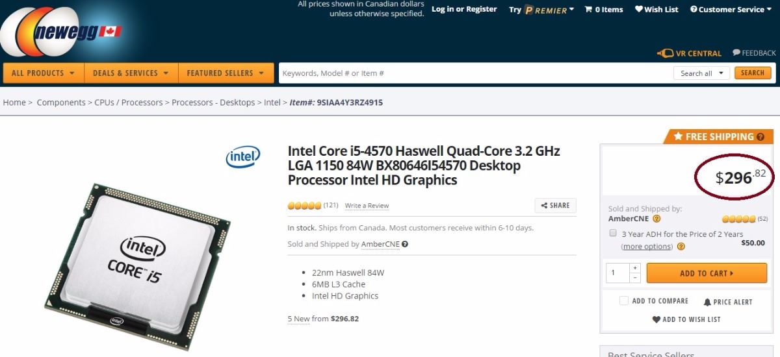
Task: Click the Add to Cart button
Action: point(707,273)
